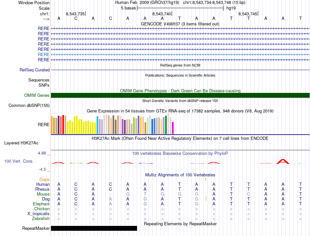Screen dimensions: 310x236
Task: Click the magenta bar in GTEx chart
Action: [173, 128]
